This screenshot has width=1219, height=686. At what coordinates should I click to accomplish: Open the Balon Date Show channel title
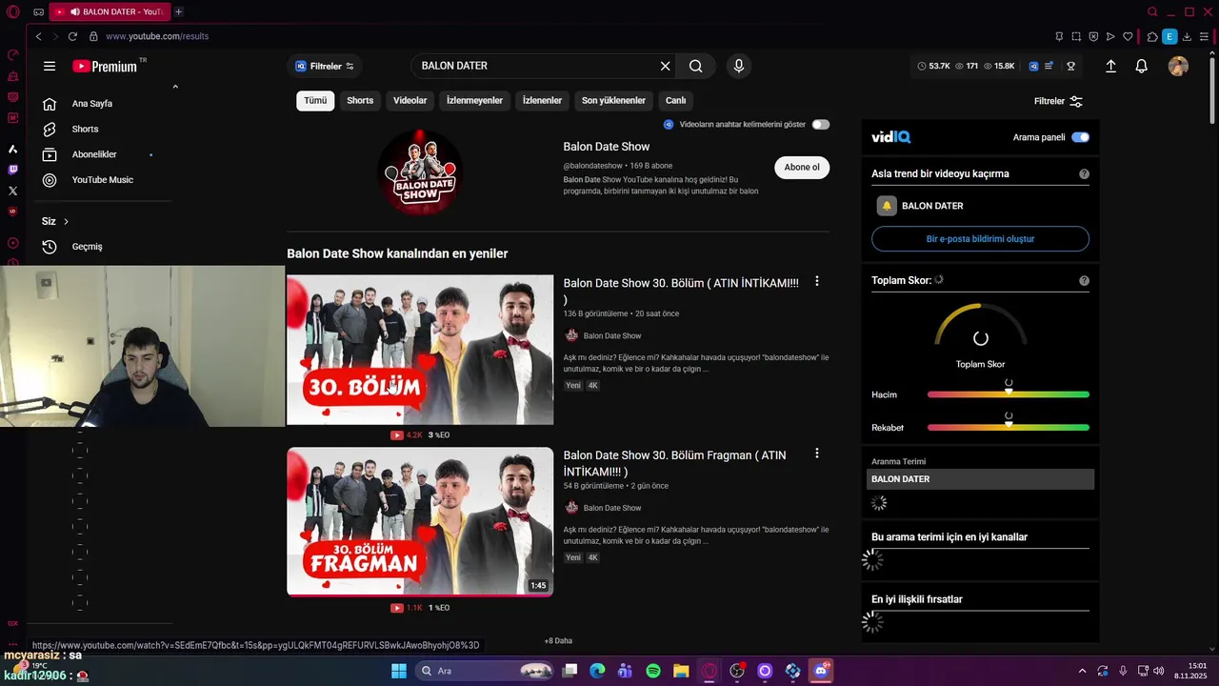tap(606, 147)
